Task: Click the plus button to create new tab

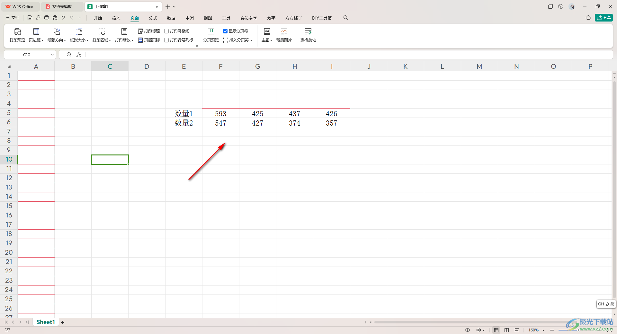Action: coord(167,6)
